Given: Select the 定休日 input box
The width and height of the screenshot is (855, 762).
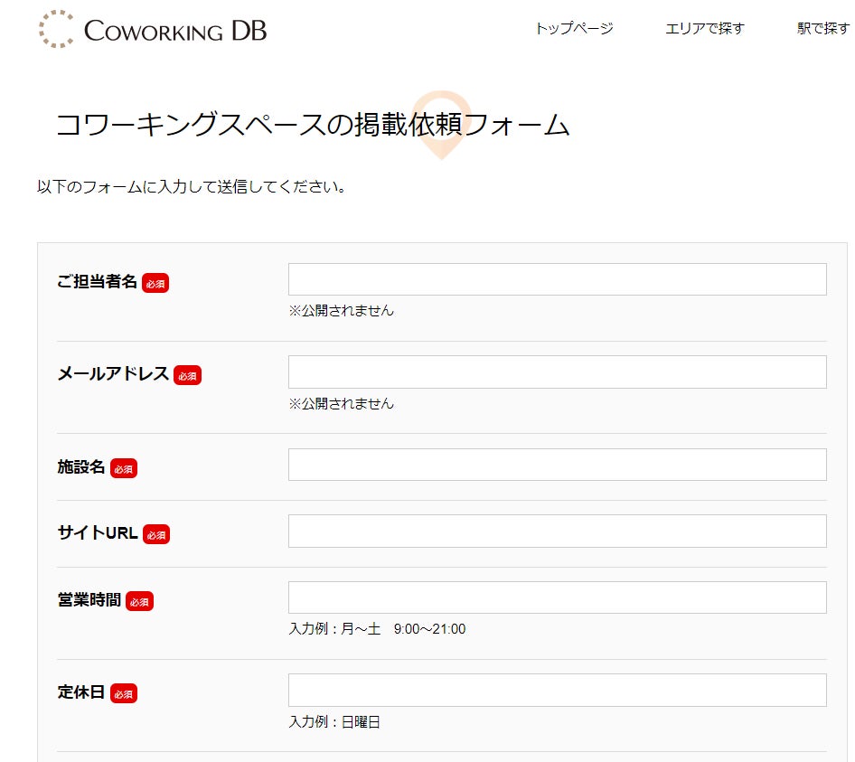Looking at the screenshot, I should click(558, 690).
